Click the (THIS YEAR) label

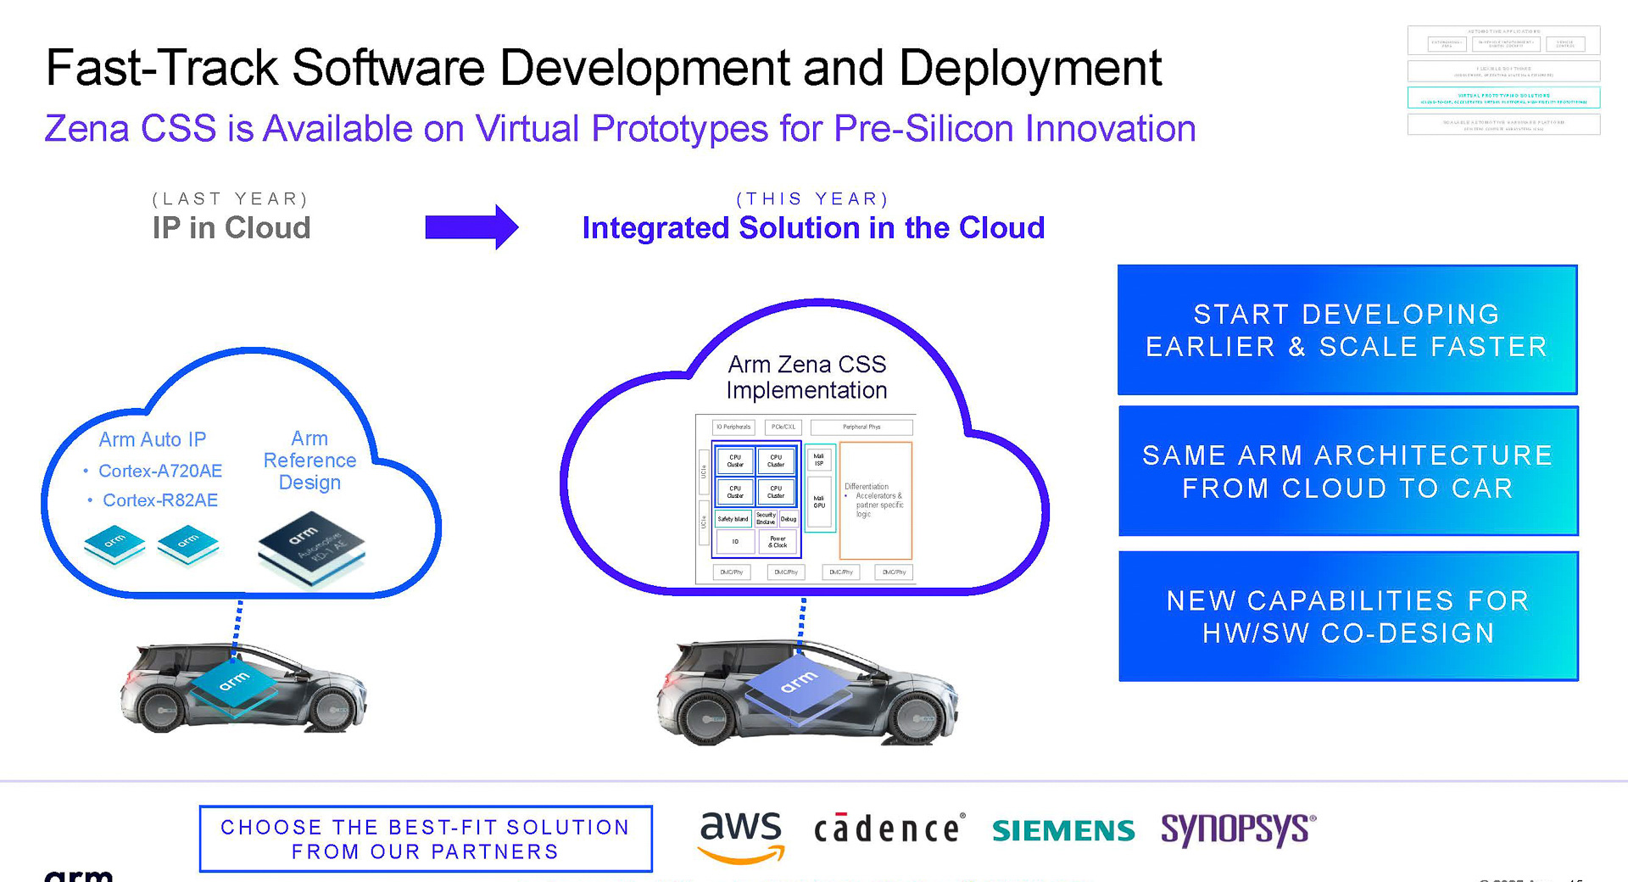tap(812, 198)
